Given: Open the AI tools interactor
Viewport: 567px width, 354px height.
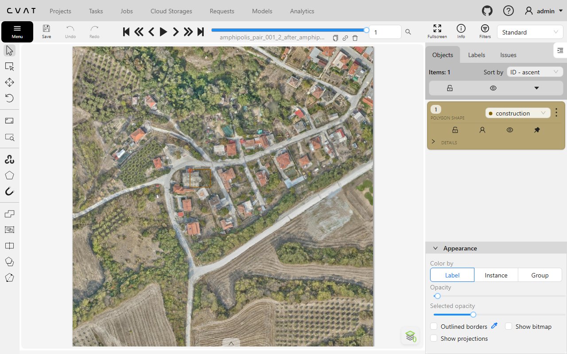Looking at the screenshot, I should coord(9,159).
